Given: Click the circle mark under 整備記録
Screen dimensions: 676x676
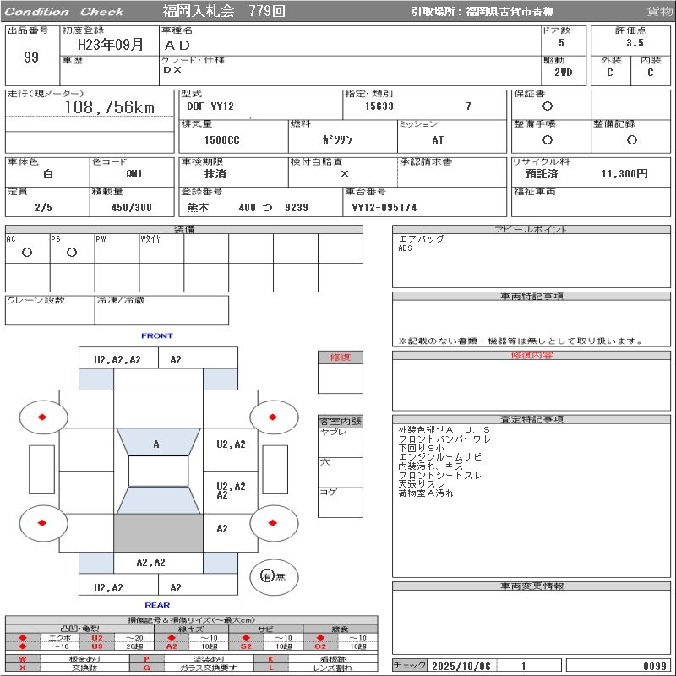Looking at the screenshot, I should click(631, 139).
